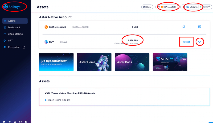The width and height of the screenshot is (213, 123).
Task: Click the X7rcRh......Bjc1BC address text
Action: point(80,27)
